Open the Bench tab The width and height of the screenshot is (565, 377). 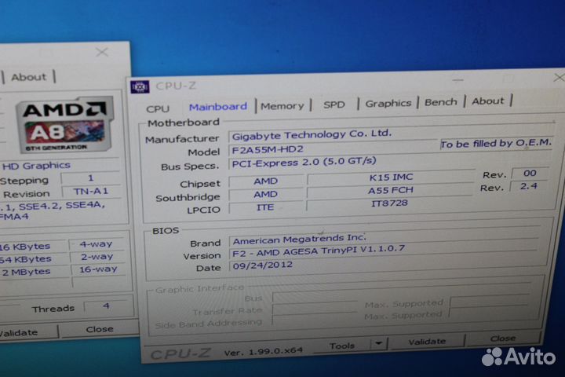click(441, 102)
